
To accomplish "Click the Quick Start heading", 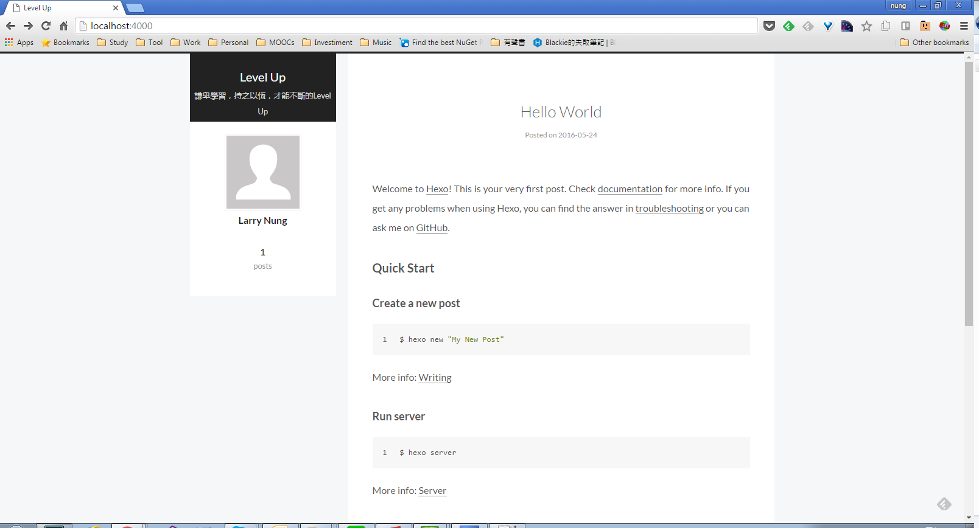I will (403, 268).
